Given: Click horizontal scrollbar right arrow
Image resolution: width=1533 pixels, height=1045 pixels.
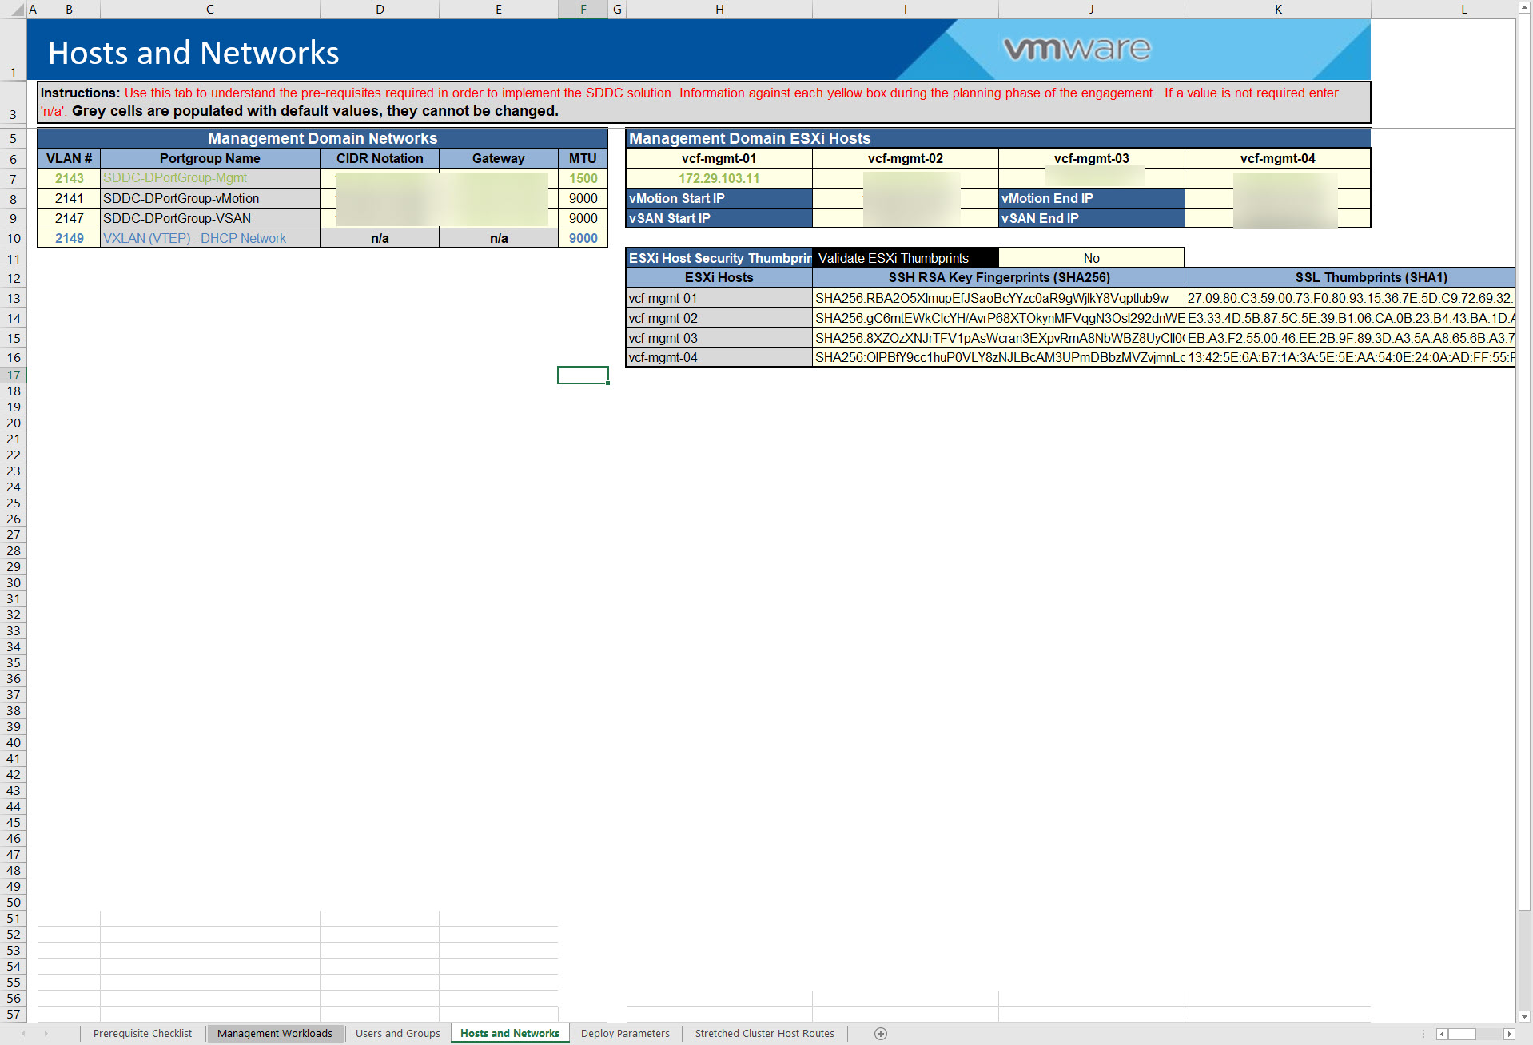Looking at the screenshot, I should point(1508,1034).
